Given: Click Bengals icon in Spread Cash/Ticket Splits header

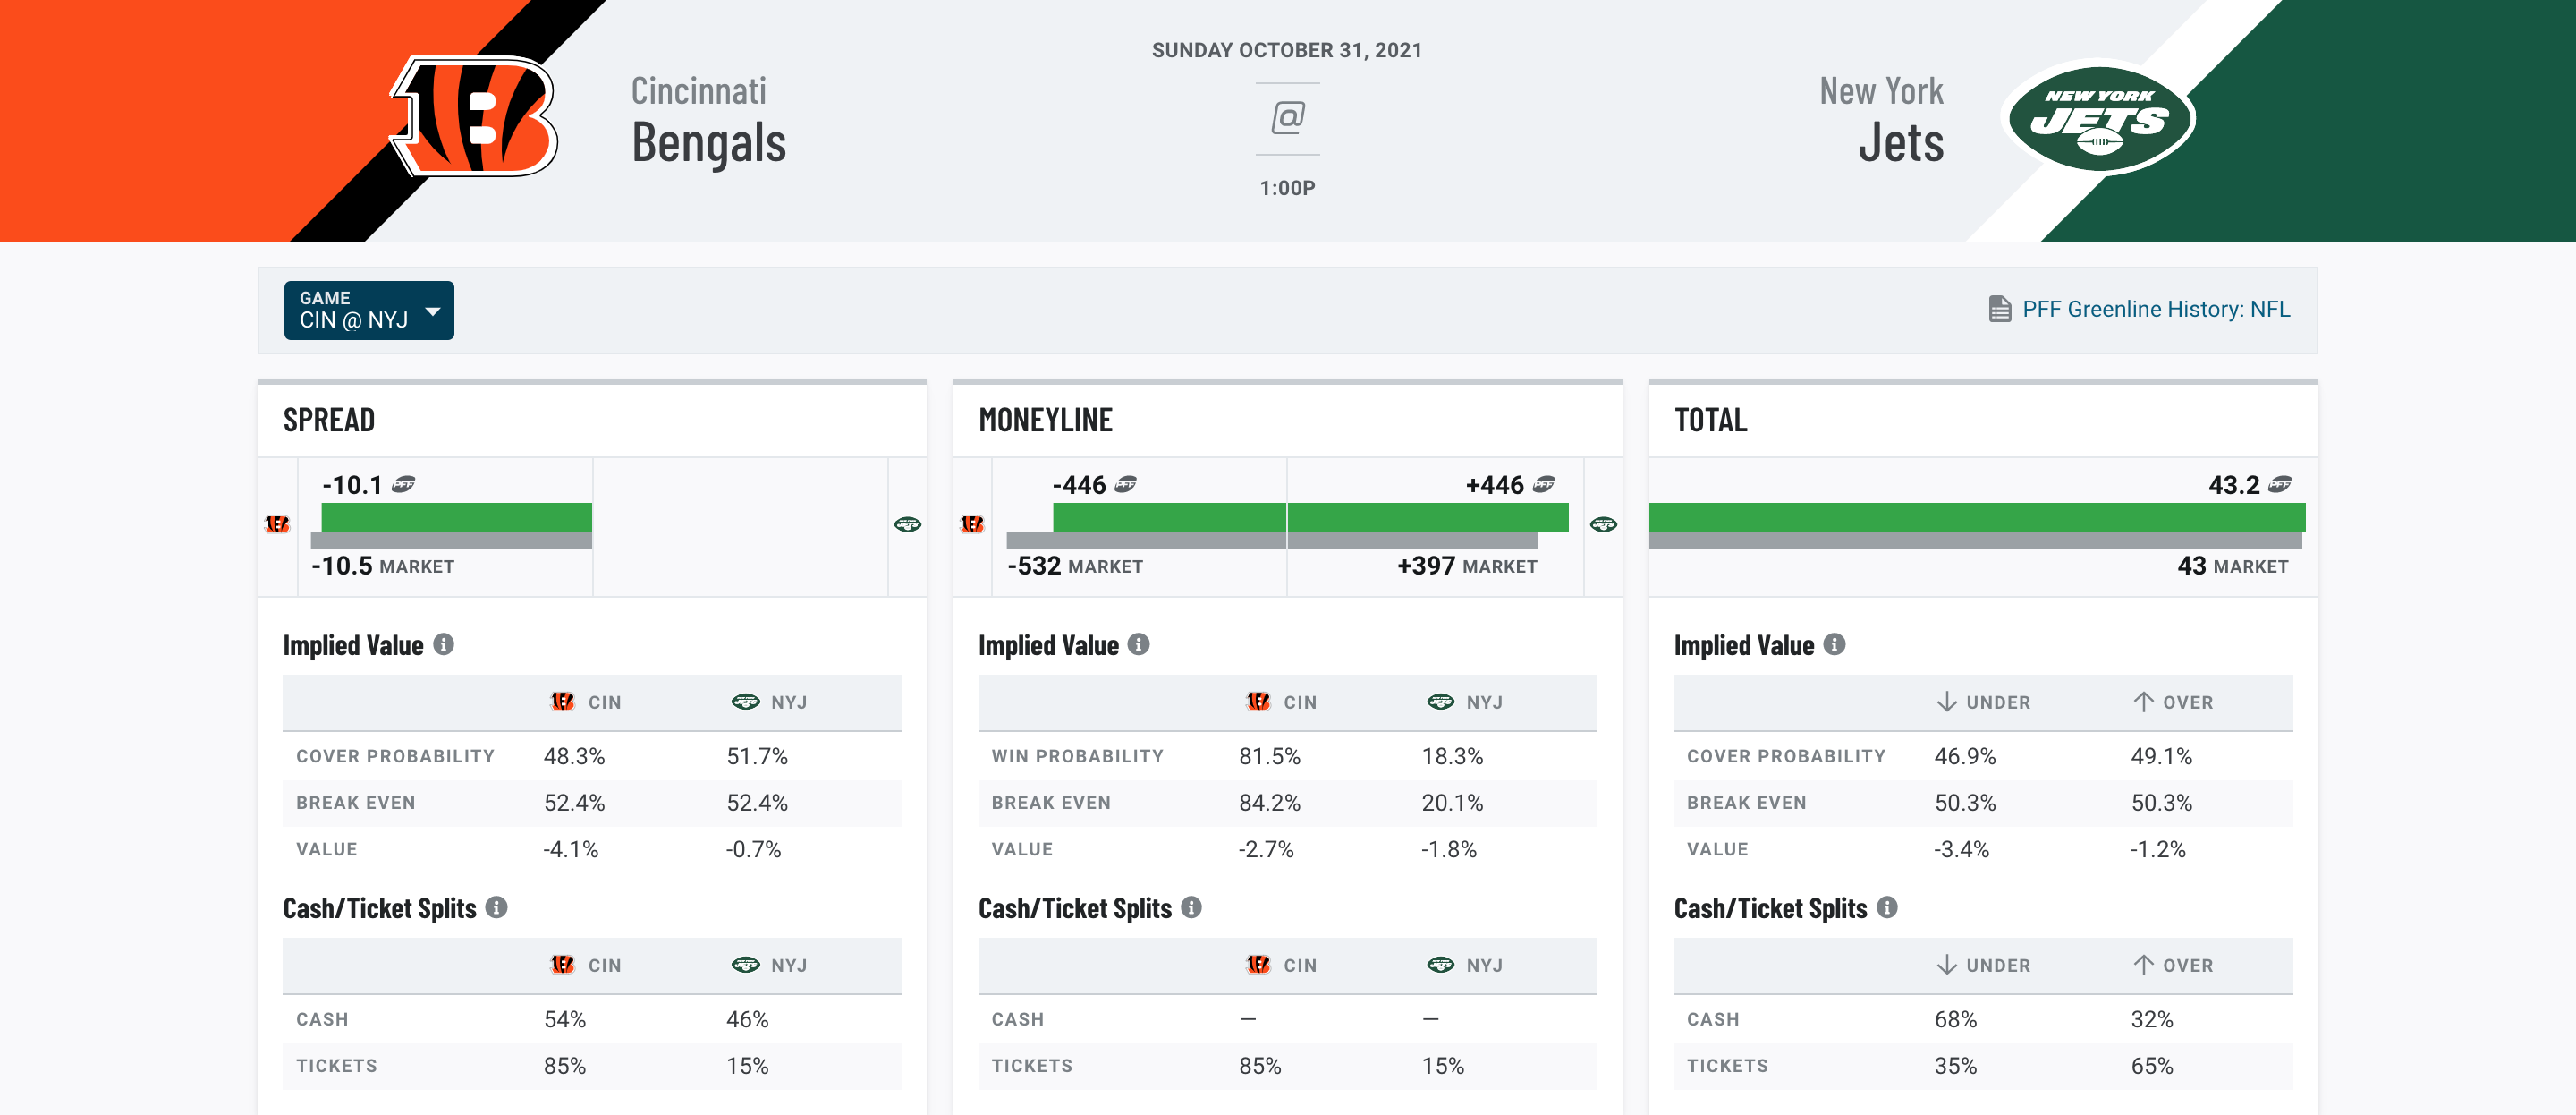Looking at the screenshot, I should tap(563, 965).
